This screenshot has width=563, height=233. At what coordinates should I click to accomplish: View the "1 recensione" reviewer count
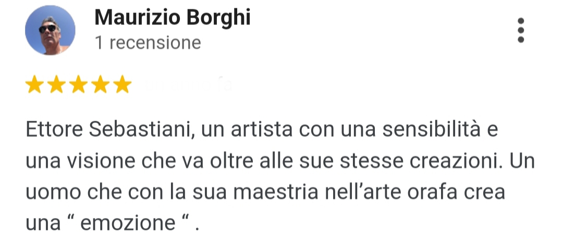pyautogui.click(x=148, y=43)
